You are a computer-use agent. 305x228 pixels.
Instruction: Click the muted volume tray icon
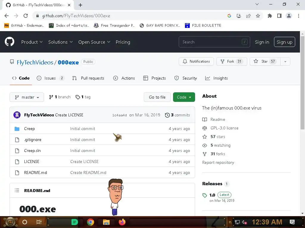coord(244,222)
